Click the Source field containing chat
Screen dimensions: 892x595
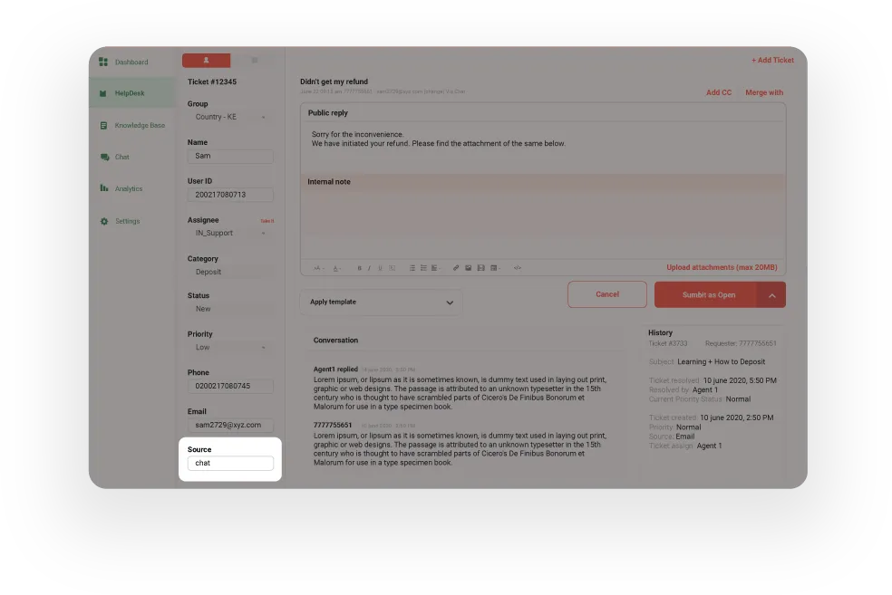[229, 463]
